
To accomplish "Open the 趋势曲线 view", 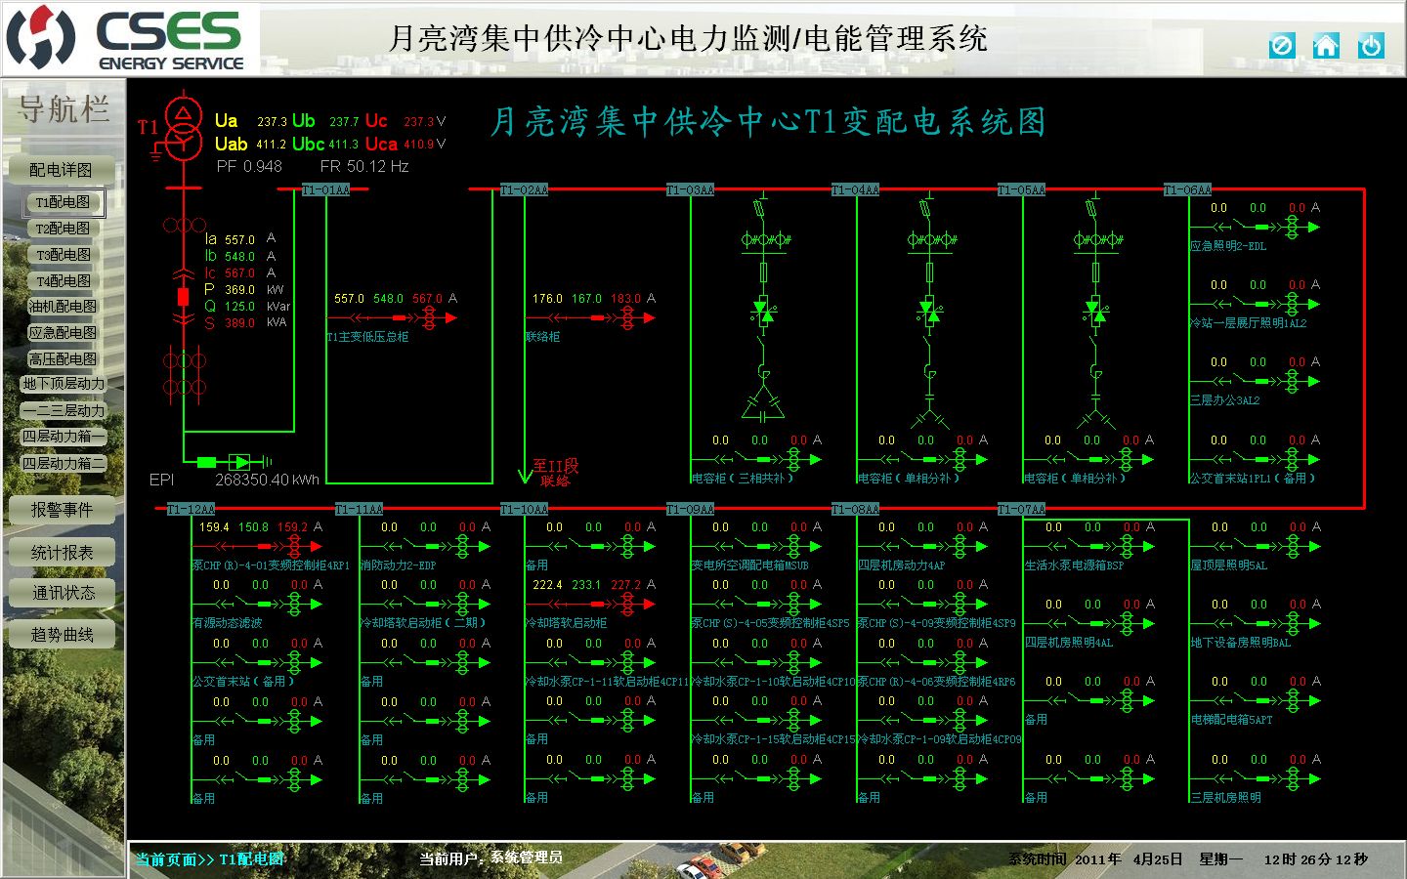I will tap(62, 635).
